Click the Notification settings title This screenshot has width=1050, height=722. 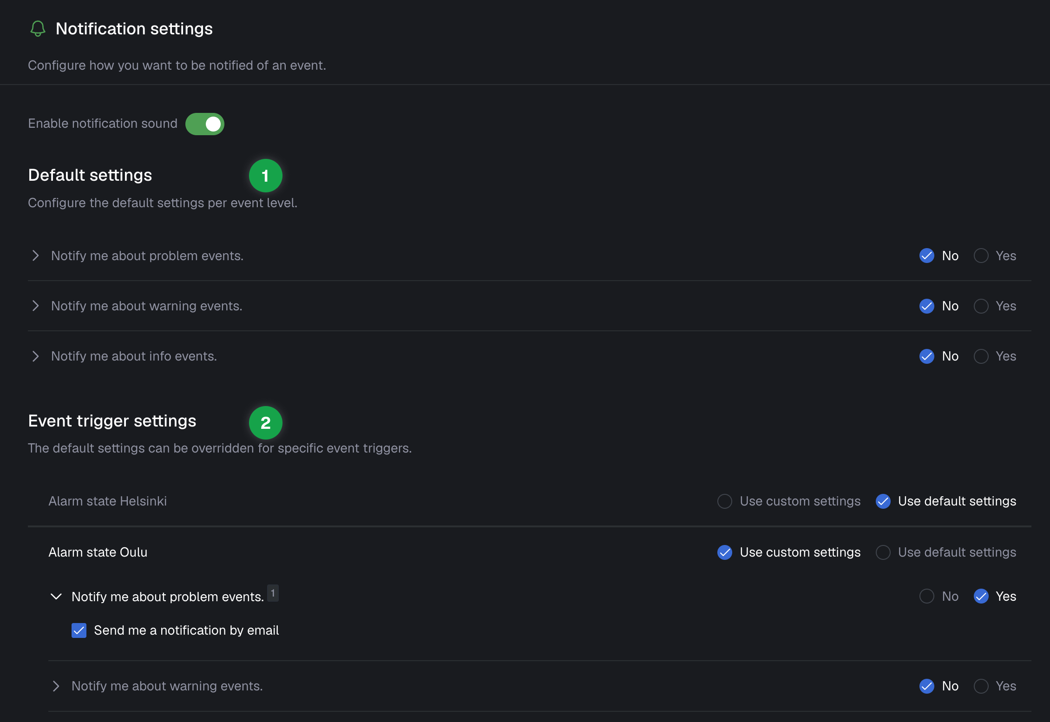click(x=134, y=29)
